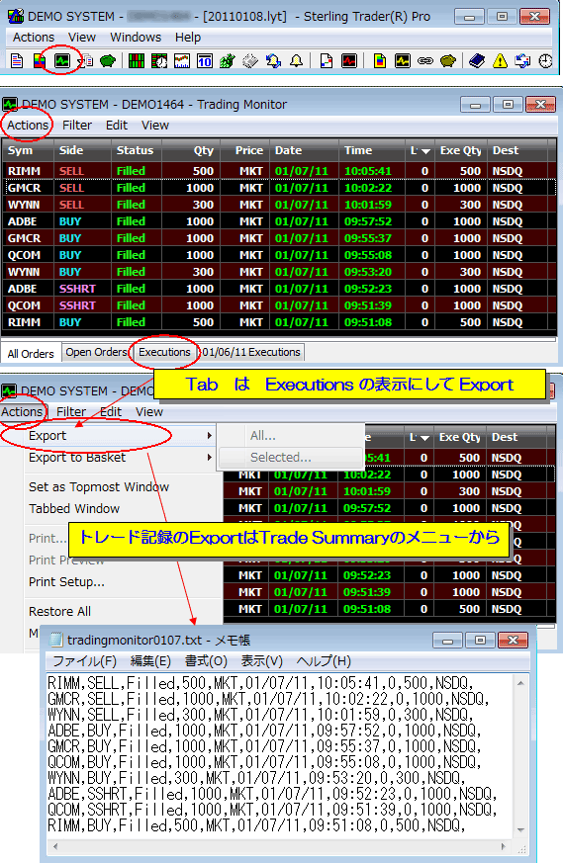Click Status column header in upper monitor
563x863 pixels.
click(x=135, y=151)
